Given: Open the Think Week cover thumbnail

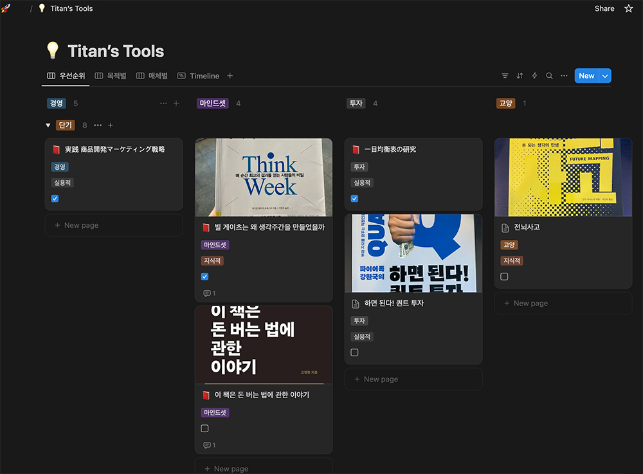Looking at the screenshot, I should tap(264, 177).
